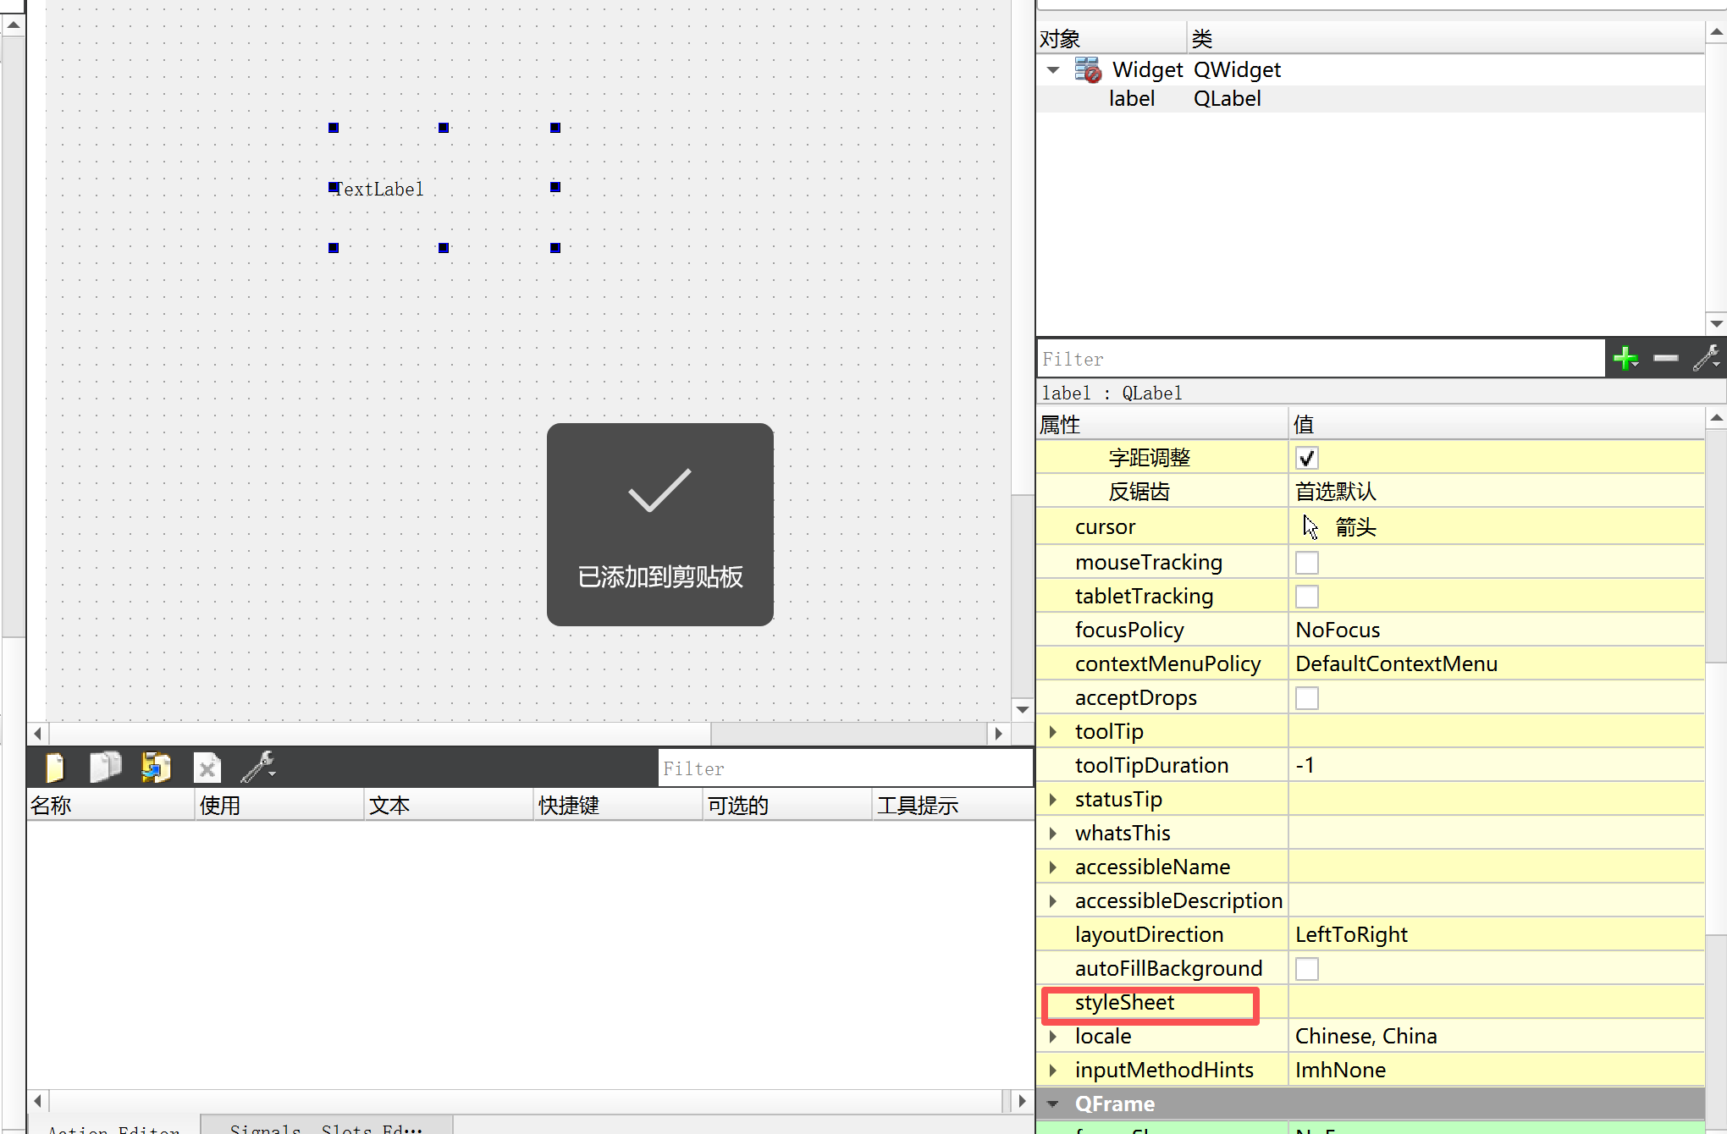Open the property editor wrench configuration
The width and height of the screenshot is (1727, 1134).
click(x=1705, y=359)
